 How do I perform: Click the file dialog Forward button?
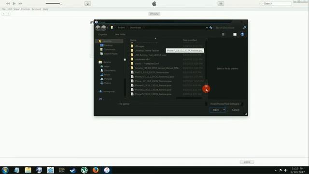(x=103, y=28)
